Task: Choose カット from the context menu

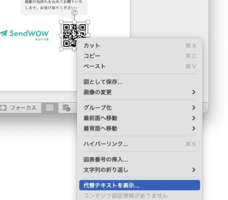Action: [x=140, y=46]
